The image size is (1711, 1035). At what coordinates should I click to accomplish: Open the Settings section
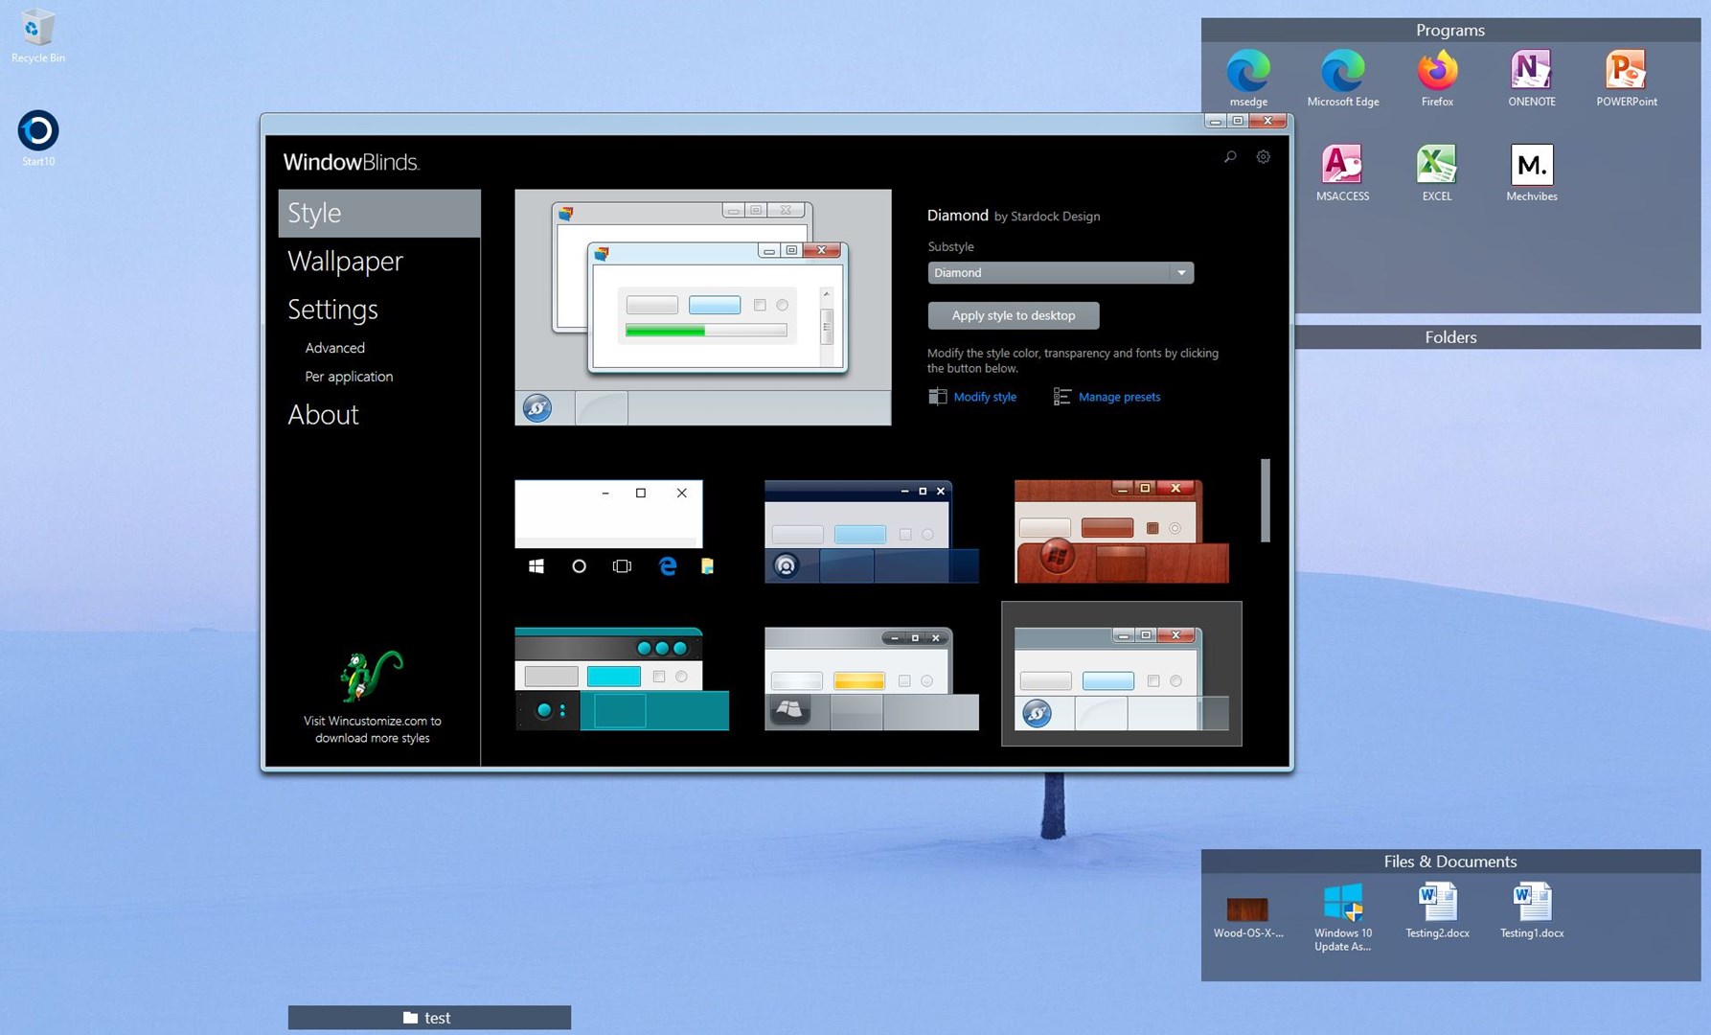pyautogui.click(x=332, y=309)
